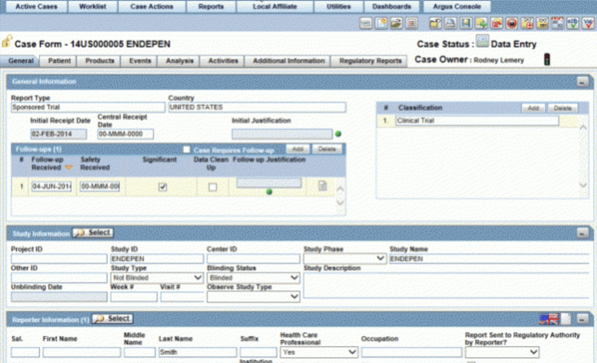Click the Case Status workflow icon
This screenshot has height=363, width=597.
[483, 42]
